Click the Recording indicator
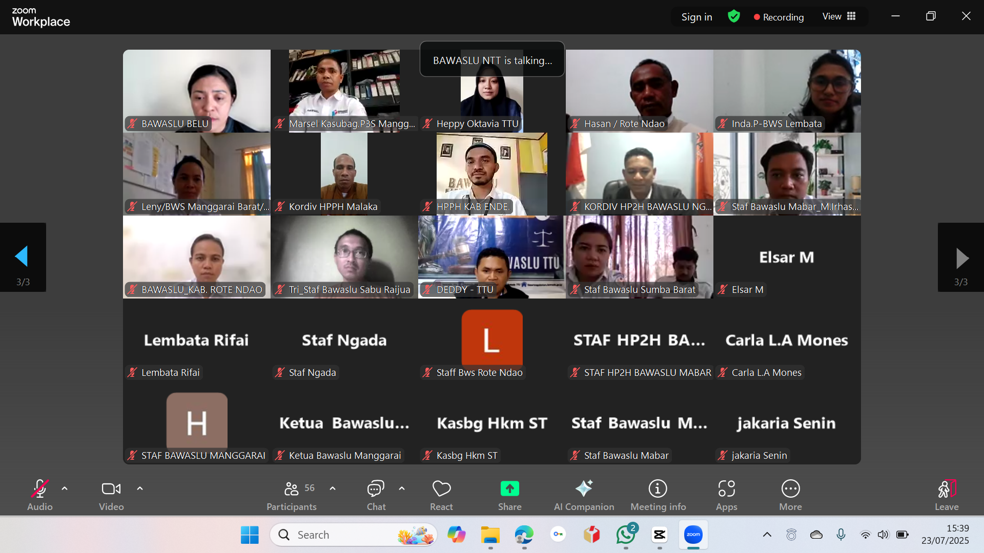984x553 pixels. (778, 17)
